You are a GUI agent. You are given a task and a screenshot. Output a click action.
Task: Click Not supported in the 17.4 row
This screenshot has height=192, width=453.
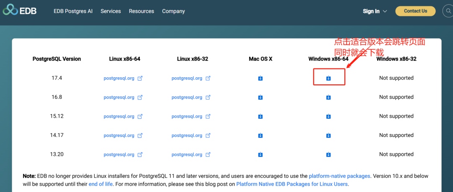(x=396, y=78)
